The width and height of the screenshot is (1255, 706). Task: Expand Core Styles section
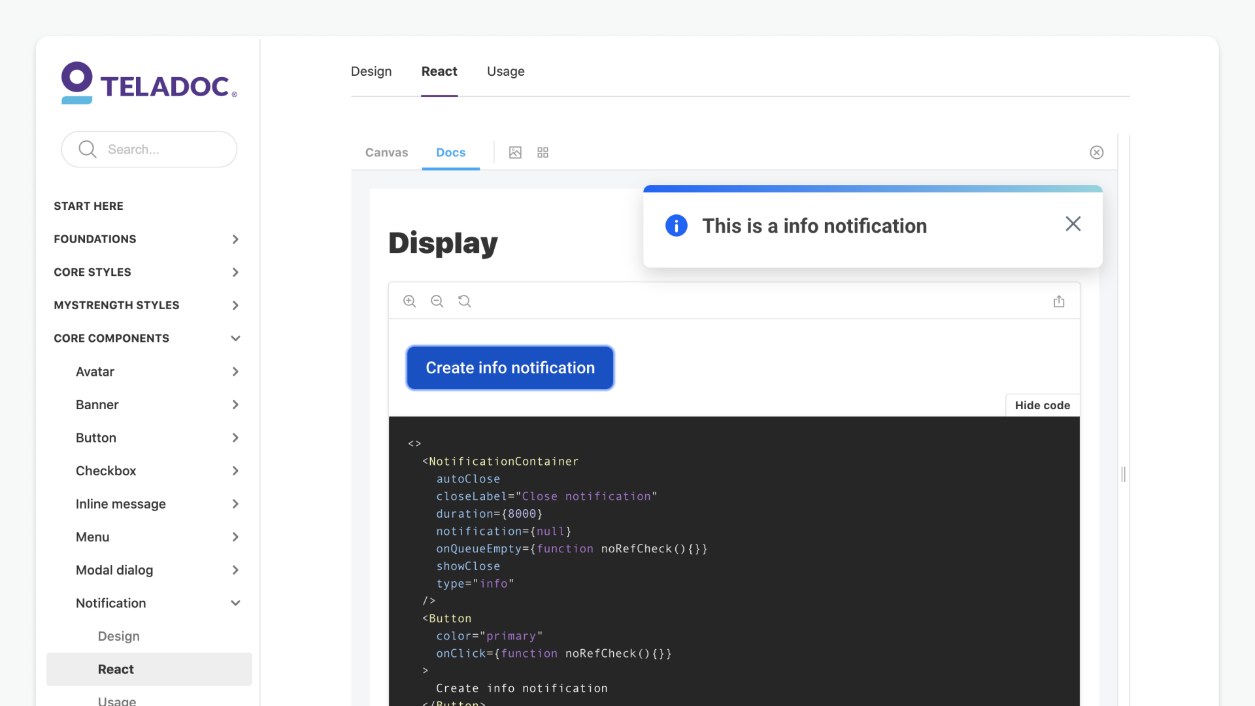click(235, 272)
